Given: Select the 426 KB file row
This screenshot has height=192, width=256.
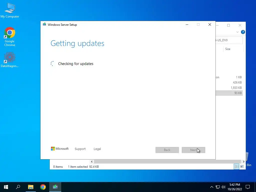Looking at the screenshot, I should click(x=229, y=82).
